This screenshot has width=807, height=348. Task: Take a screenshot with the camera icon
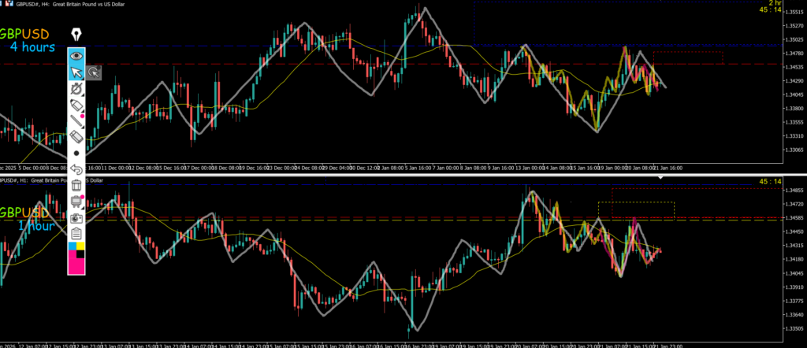pos(76,217)
